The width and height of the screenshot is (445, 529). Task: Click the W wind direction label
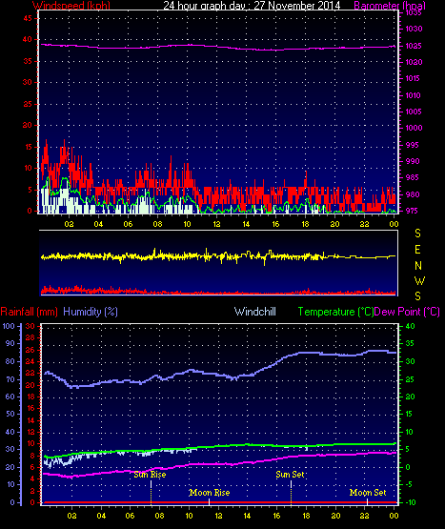[419, 281]
